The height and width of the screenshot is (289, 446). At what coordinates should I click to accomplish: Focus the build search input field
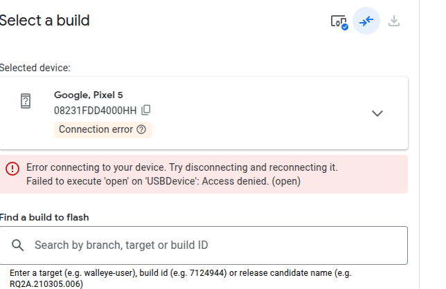[x=208, y=245]
